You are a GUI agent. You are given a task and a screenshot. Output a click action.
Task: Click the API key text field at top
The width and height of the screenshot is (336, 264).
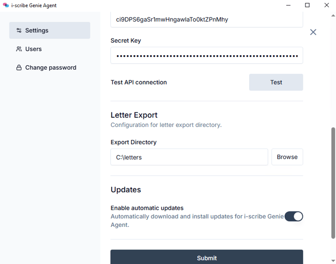coord(207,20)
